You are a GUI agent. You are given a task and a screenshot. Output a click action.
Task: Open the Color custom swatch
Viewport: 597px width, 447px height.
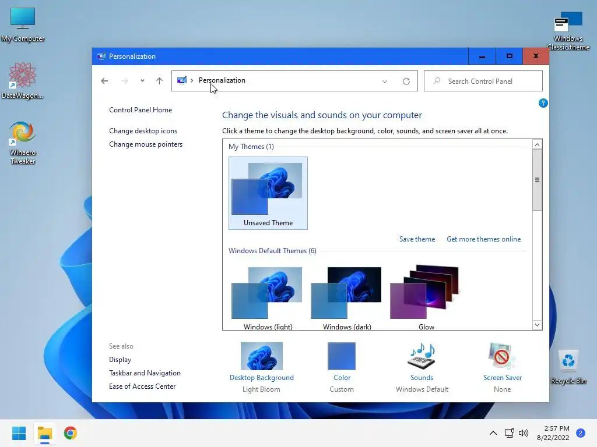[x=342, y=356]
